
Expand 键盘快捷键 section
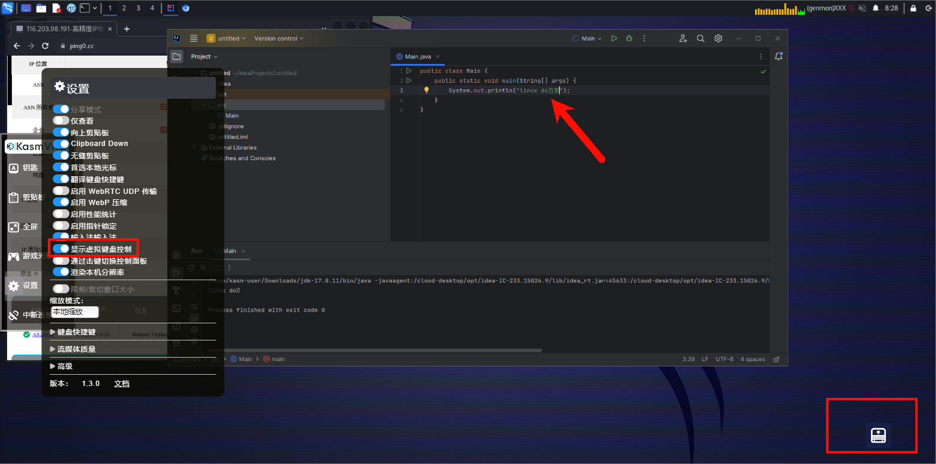pyautogui.click(x=73, y=332)
